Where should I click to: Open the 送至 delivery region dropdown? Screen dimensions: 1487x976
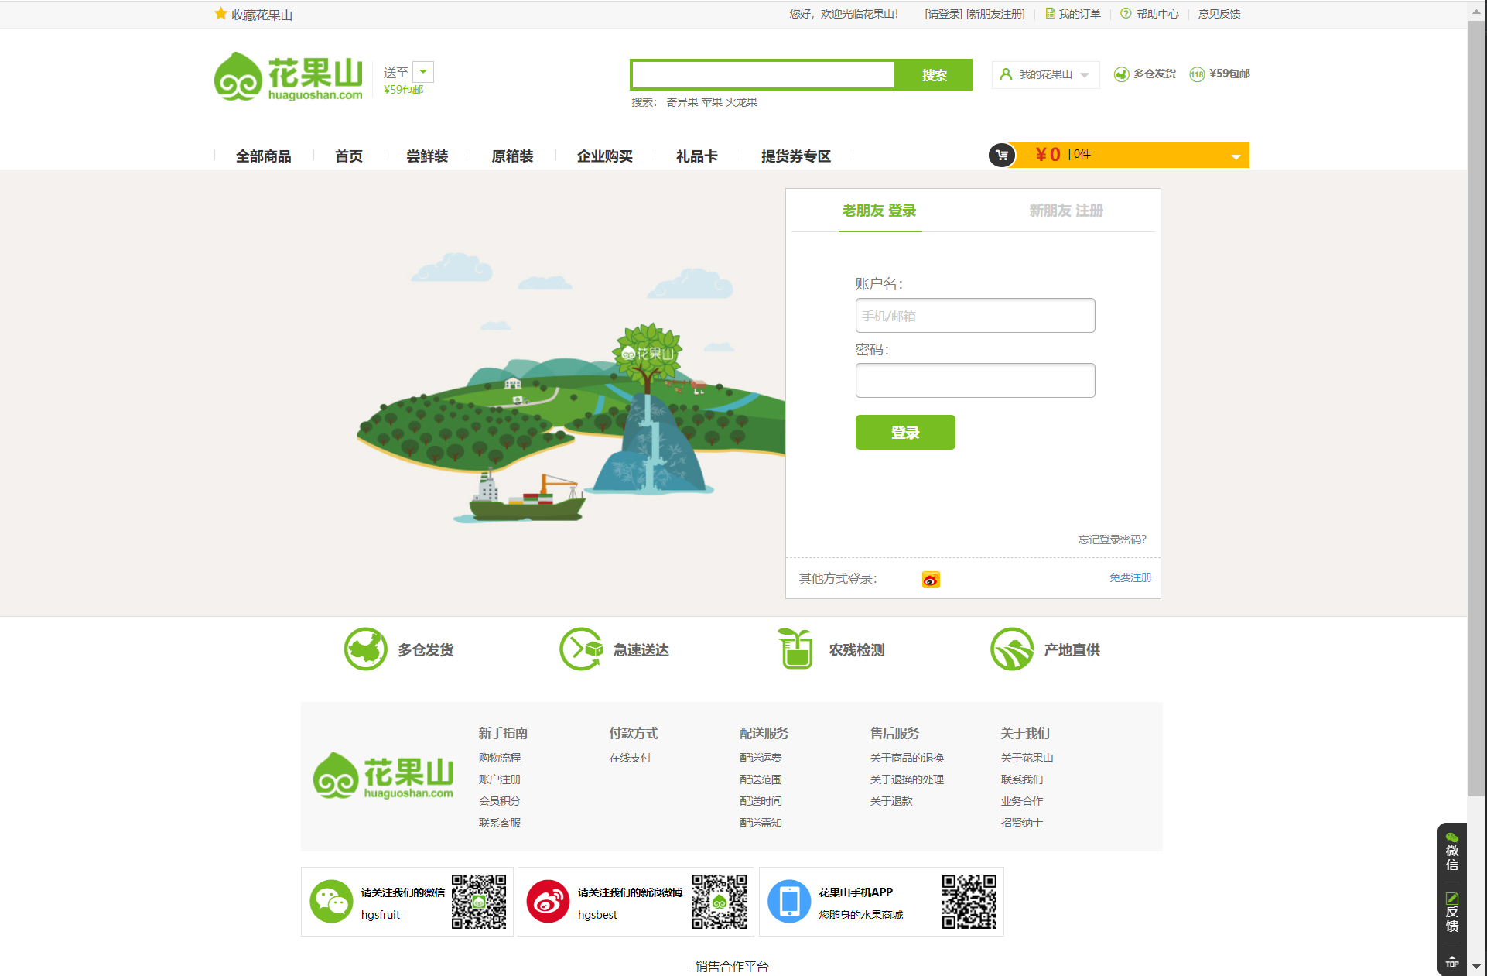point(423,72)
